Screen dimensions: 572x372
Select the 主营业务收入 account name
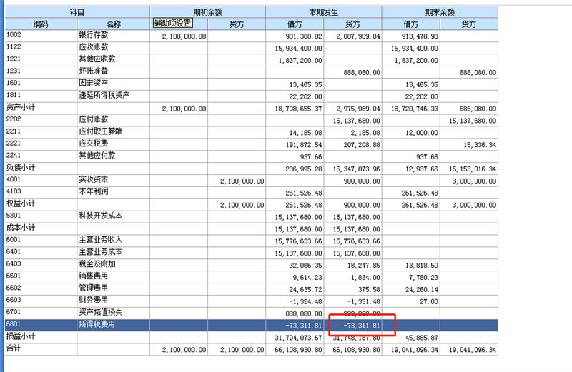click(x=100, y=241)
